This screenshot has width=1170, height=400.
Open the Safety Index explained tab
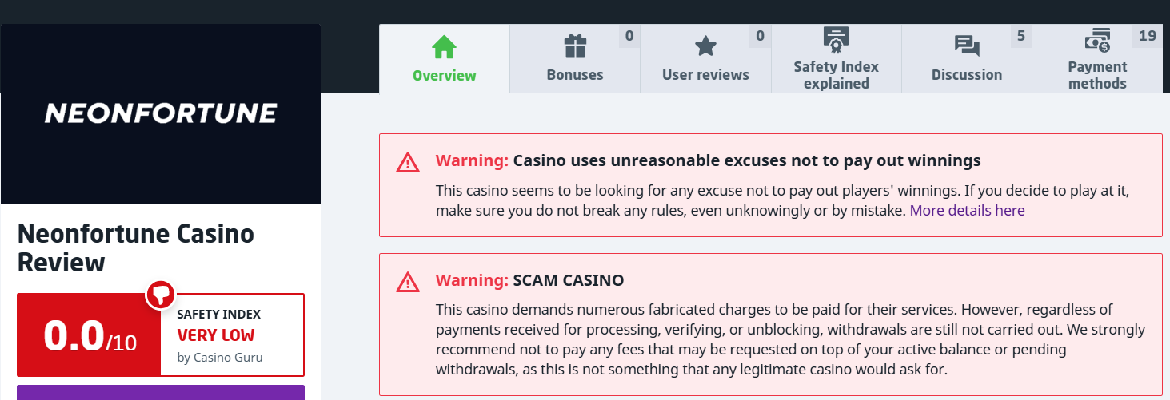(836, 75)
